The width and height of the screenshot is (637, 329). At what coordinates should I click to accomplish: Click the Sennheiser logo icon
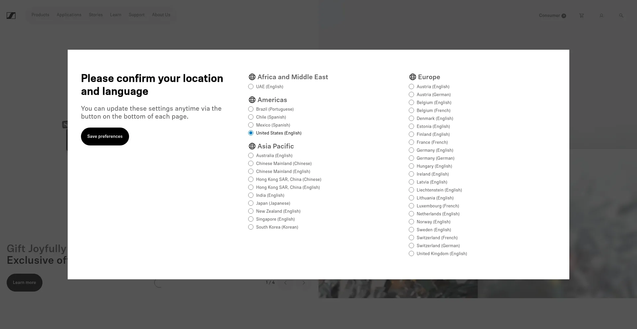coord(11,16)
